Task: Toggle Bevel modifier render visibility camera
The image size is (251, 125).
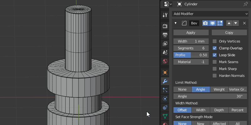Action: [x=206, y=23]
